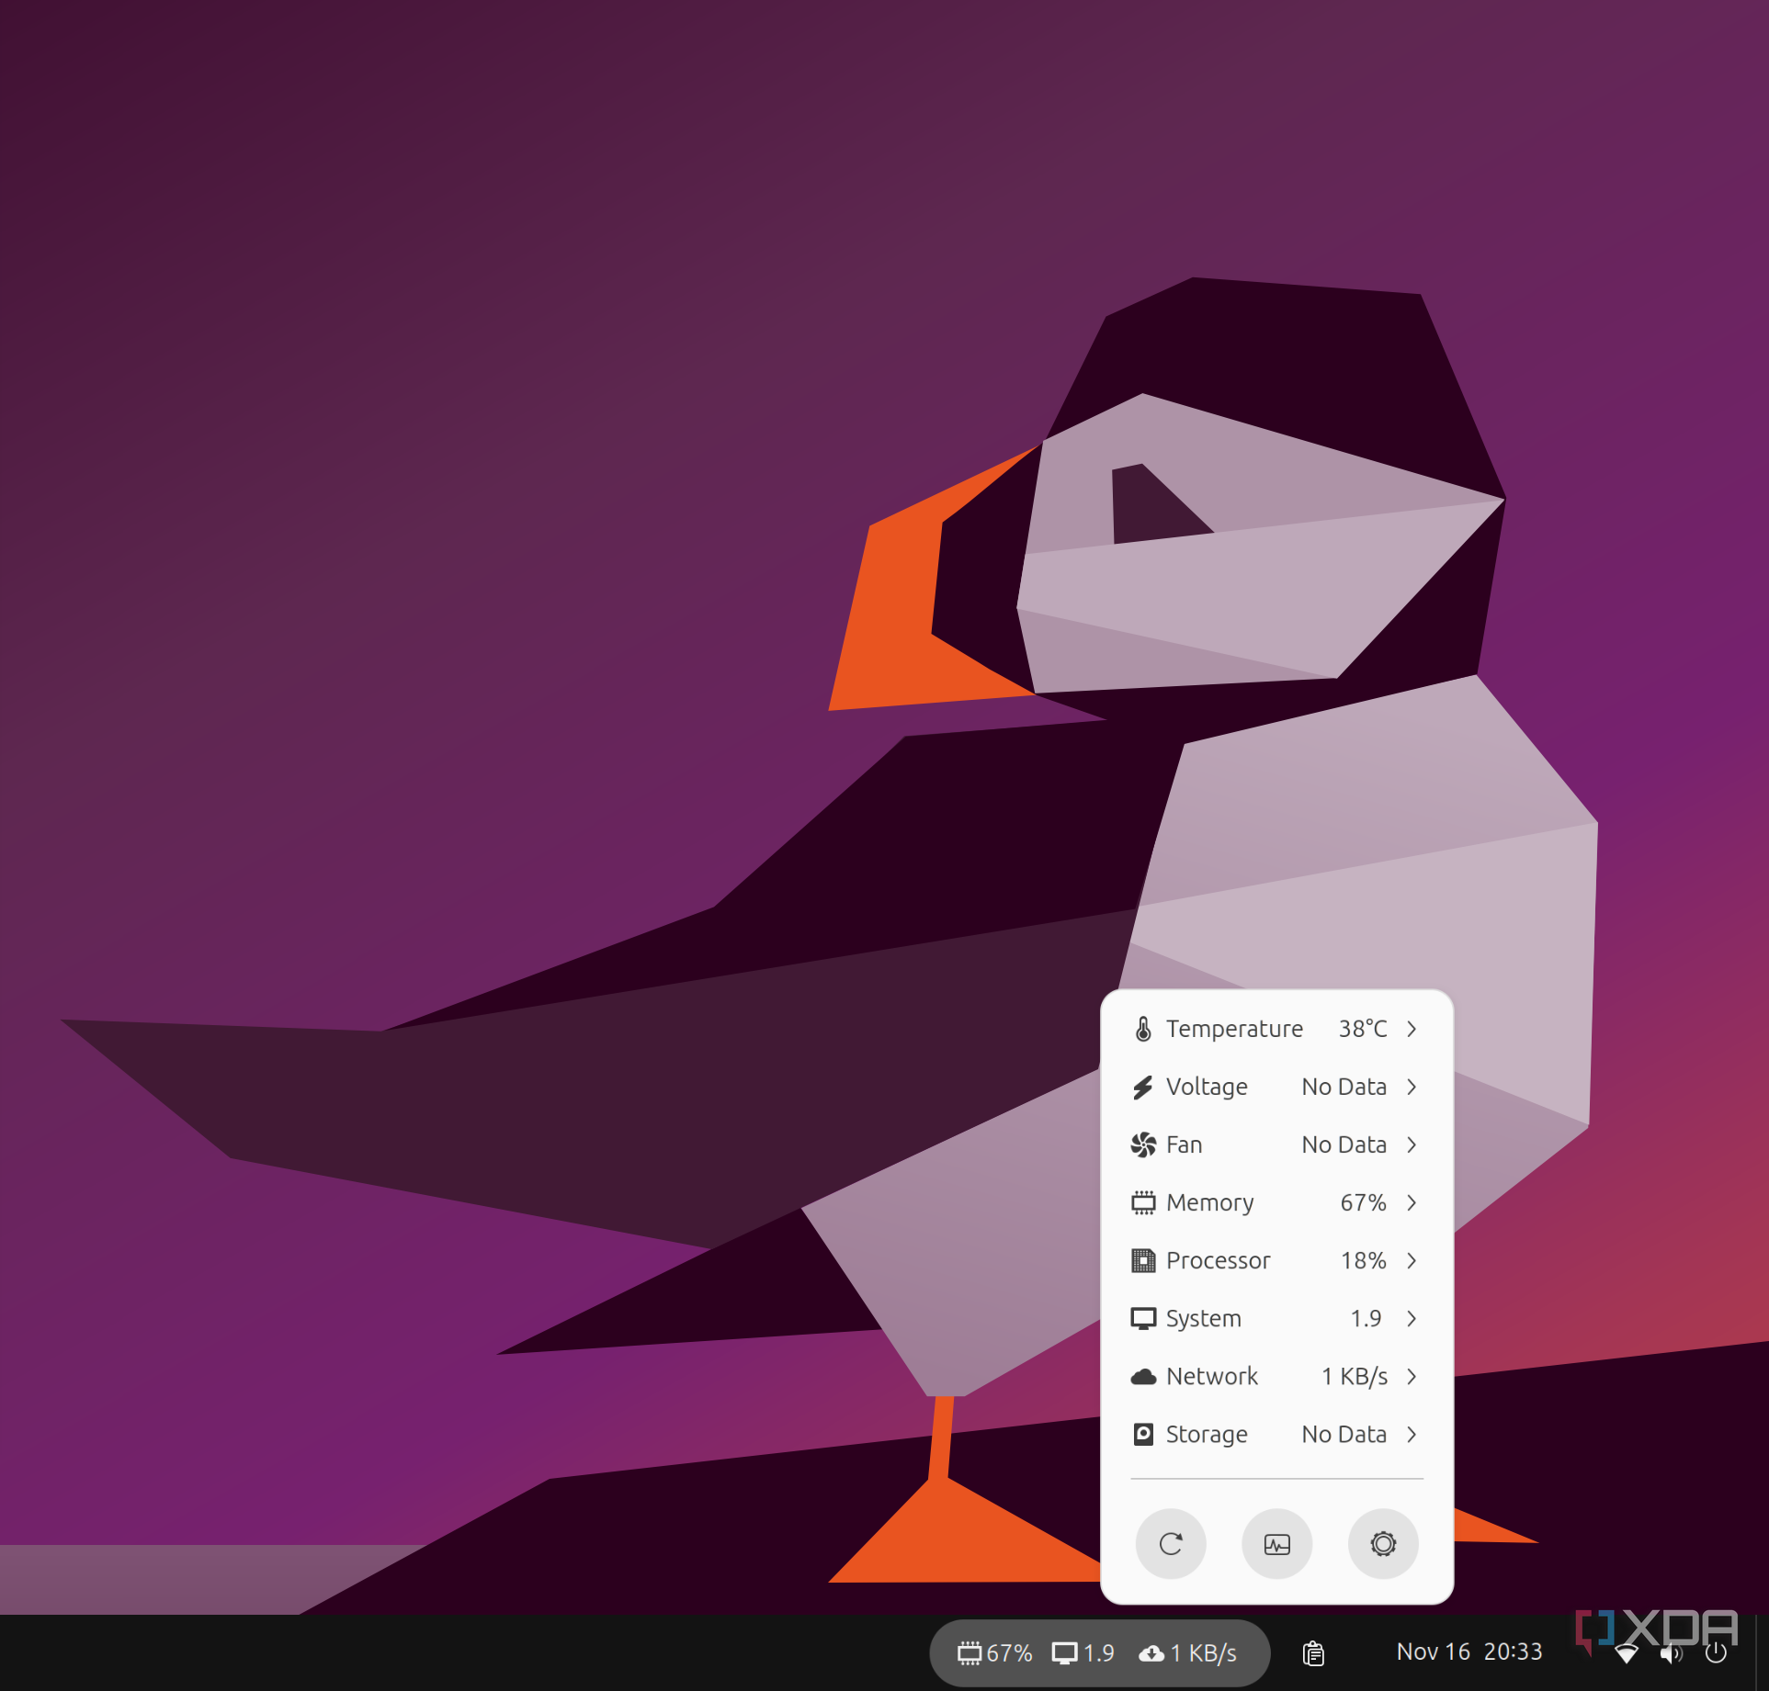1769x1691 pixels.
Task: Click the refresh sensors button
Action: pyautogui.click(x=1171, y=1544)
